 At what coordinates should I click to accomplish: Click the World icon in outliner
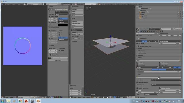pyautogui.click(x=140, y=10)
